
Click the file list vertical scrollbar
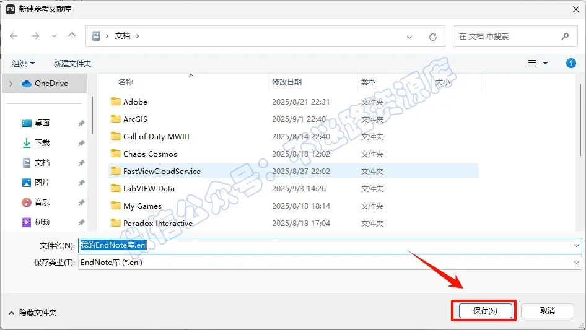pyautogui.click(x=580, y=119)
